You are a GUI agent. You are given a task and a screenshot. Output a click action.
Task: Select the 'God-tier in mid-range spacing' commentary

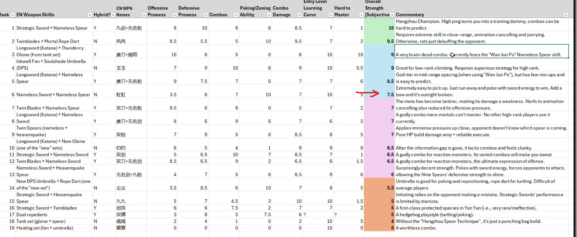(x=482, y=78)
